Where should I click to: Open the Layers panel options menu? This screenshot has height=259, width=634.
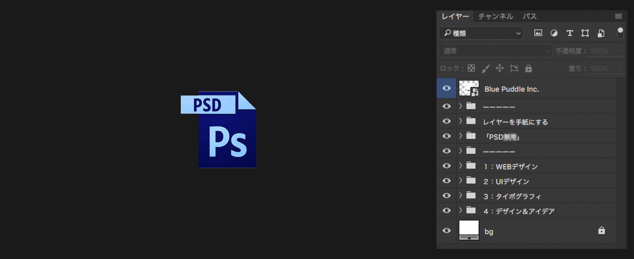pos(618,16)
